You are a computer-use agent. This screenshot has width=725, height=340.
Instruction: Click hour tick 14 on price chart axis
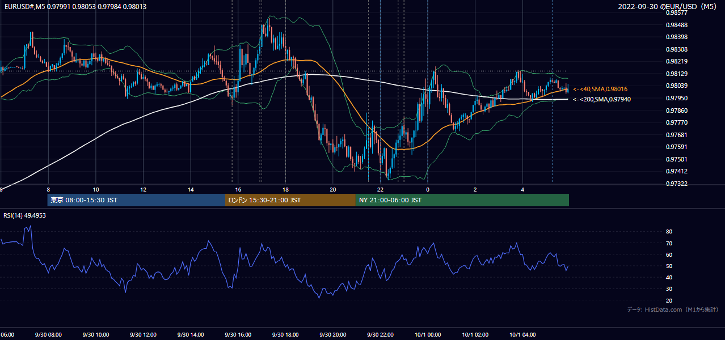coord(191,190)
